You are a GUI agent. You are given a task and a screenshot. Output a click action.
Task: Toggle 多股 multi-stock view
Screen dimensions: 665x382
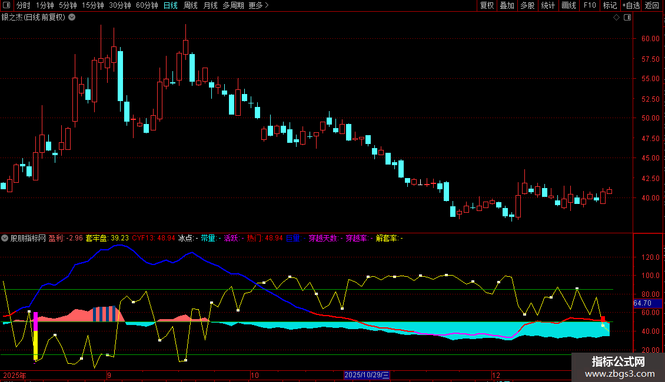527,6
